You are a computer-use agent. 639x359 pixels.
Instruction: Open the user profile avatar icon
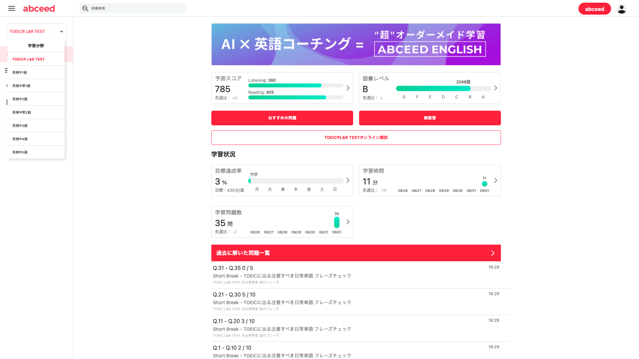click(621, 9)
